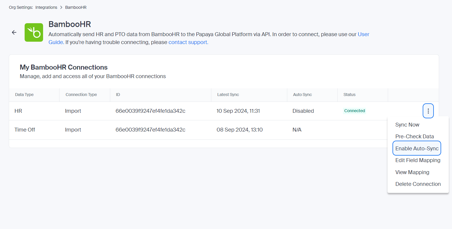This screenshot has height=229, width=452.
Task: Click the Disabled auto sync value
Action: [303, 111]
